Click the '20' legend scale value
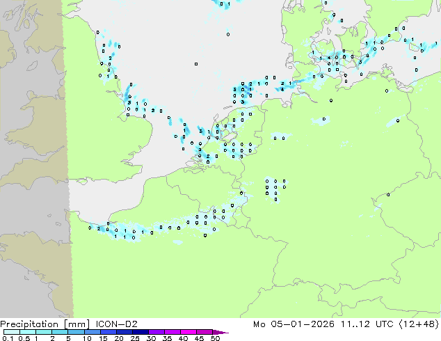 pyautogui.click(x=119, y=338)
